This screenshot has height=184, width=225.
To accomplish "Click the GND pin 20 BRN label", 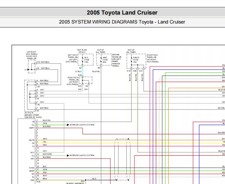I will pos(44,179).
